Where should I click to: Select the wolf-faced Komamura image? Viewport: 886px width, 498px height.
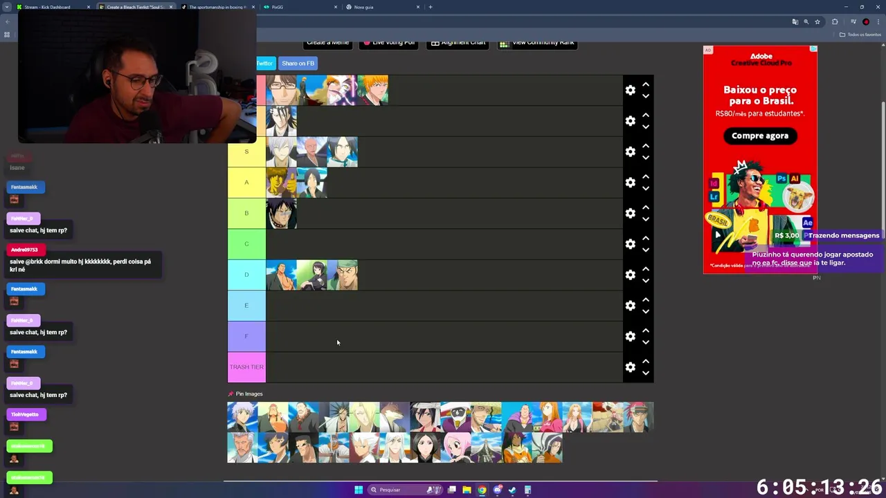pyautogui.click(x=395, y=417)
